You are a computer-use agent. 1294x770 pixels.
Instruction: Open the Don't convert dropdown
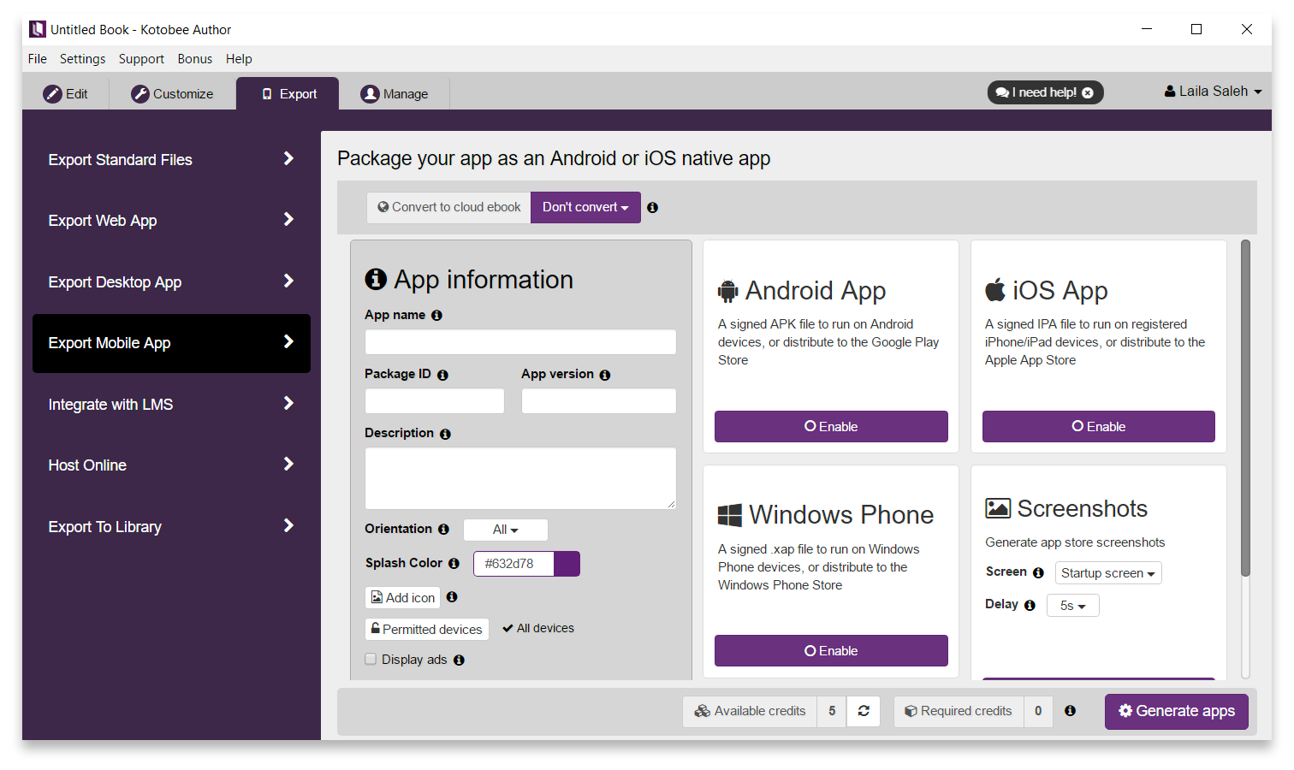585,207
